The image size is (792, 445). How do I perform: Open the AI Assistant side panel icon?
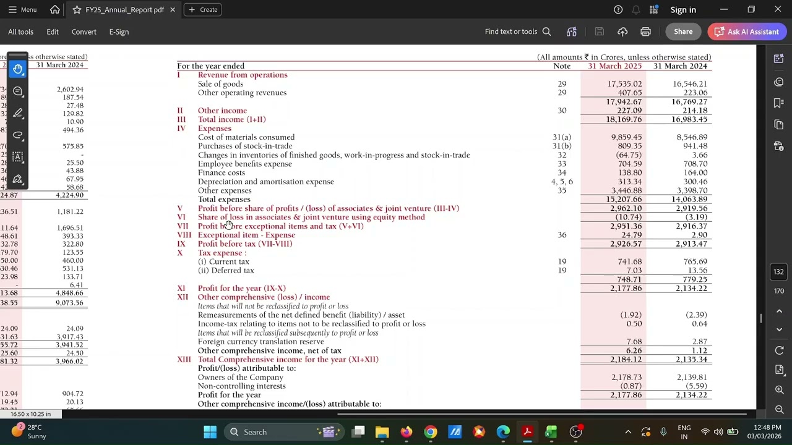[779, 59]
